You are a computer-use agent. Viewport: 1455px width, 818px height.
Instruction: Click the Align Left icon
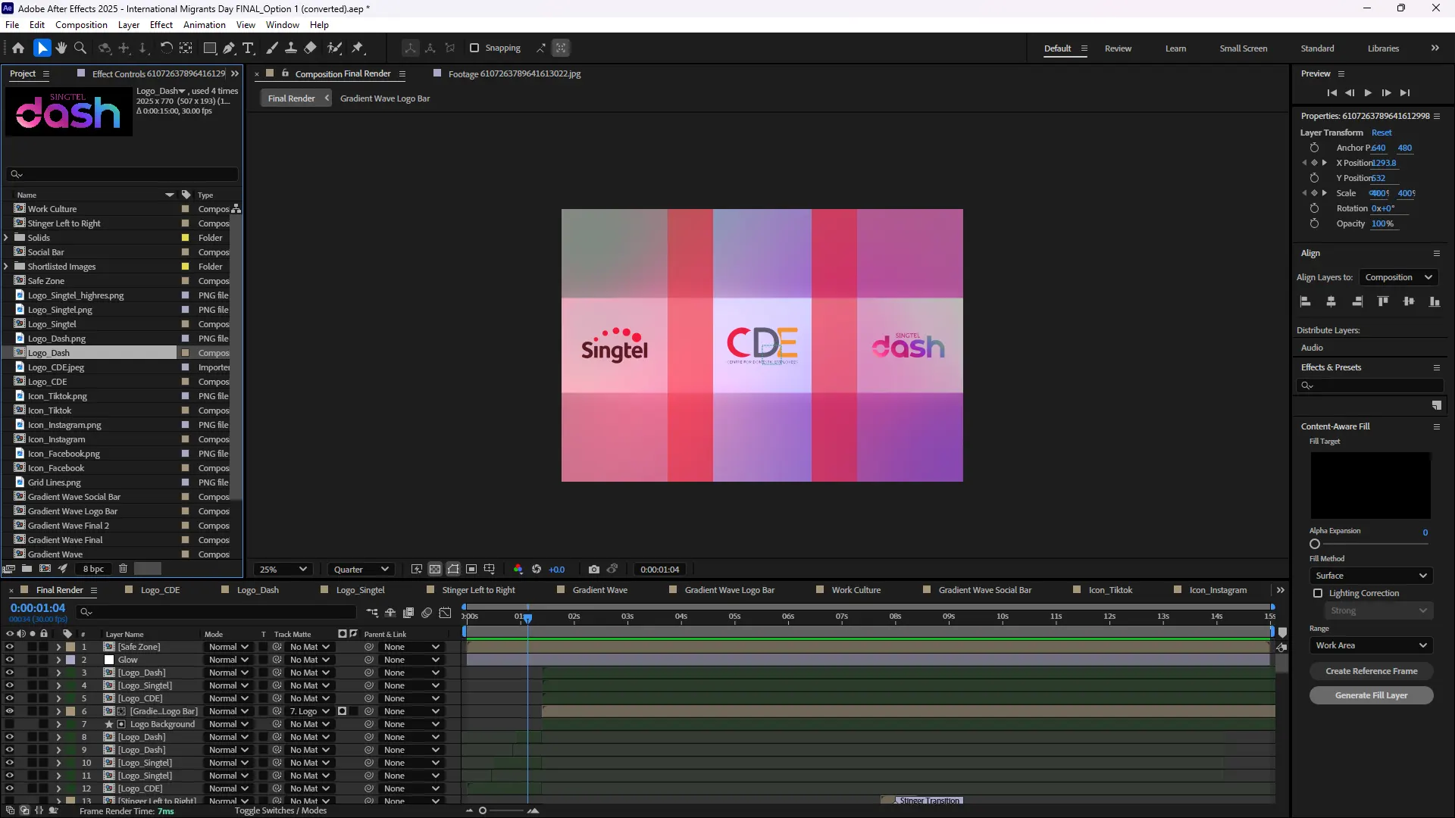click(1306, 301)
